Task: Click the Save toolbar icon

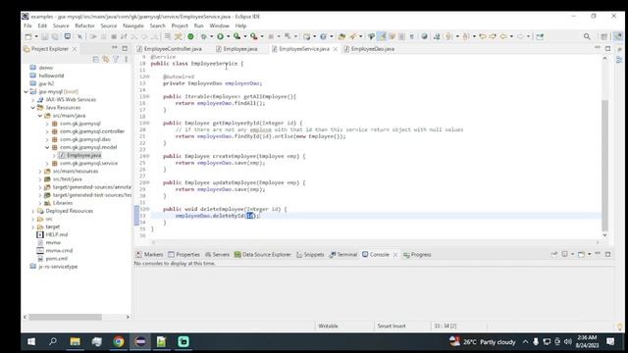Action: click(45, 36)
